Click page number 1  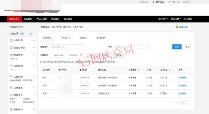pyautogui.click(x=183, y=103)
